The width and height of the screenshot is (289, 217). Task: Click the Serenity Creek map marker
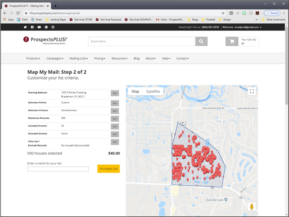click(226, 200)
